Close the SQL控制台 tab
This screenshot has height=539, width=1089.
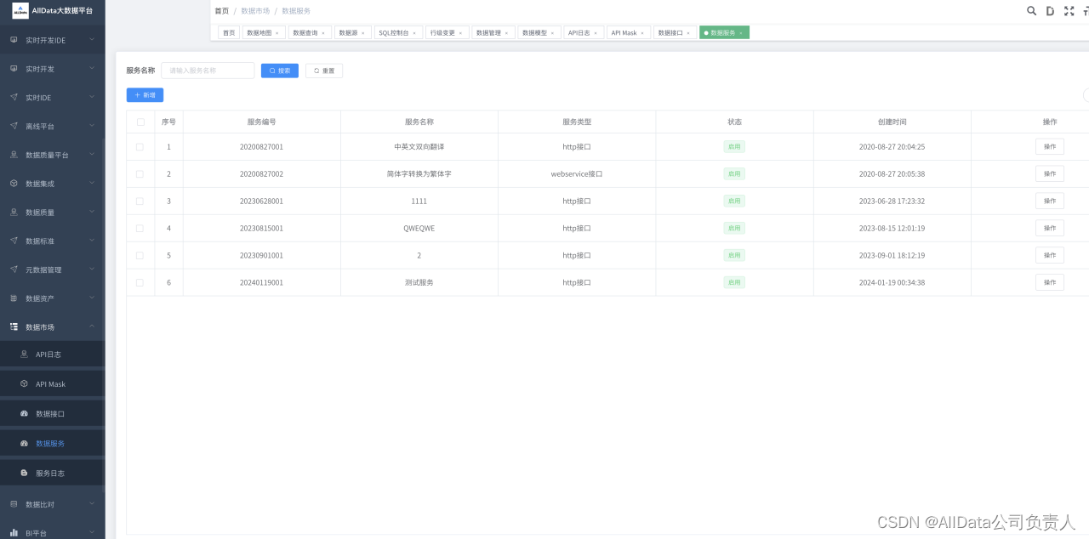(x=414, y=33)
